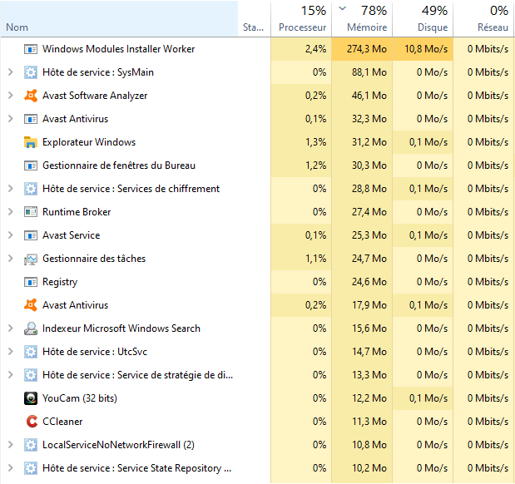Image resolution: width=515 pixels, height=484 pixels.
Task: Click the 10,8 Mo/s disk value
Action: coord(426,49)
